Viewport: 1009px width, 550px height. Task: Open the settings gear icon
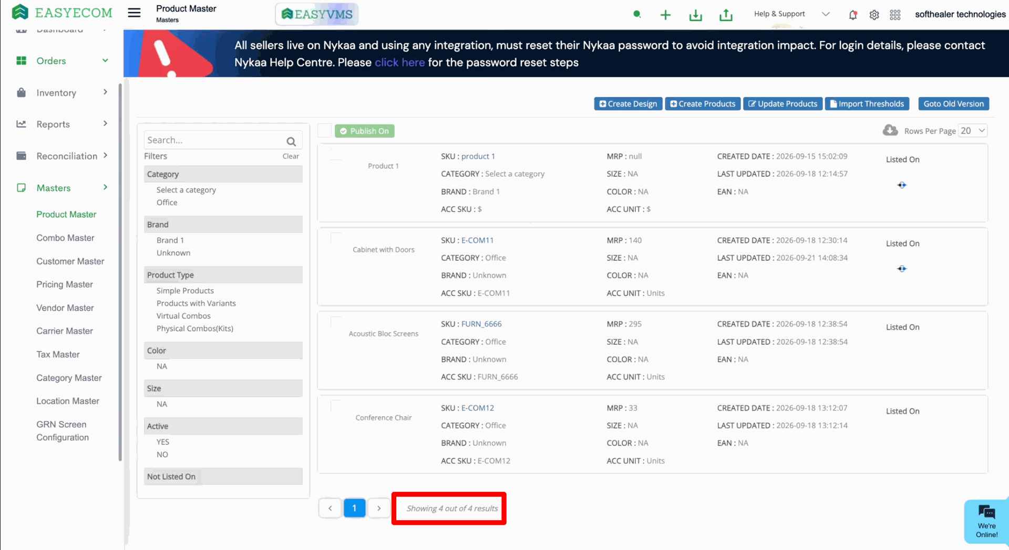tap(874, 15)
